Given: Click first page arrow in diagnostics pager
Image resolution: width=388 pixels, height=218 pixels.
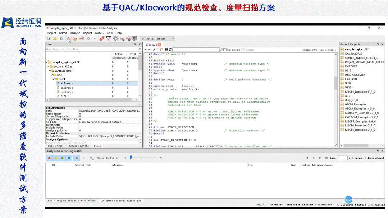Looking at the screenshot, I should point(307,158).
